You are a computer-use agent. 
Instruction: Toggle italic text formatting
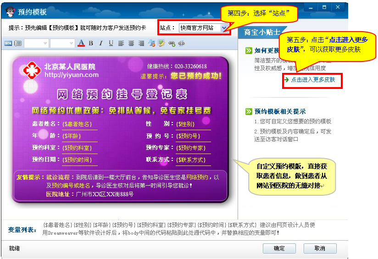pyautogui.click(x=100, y=44)
